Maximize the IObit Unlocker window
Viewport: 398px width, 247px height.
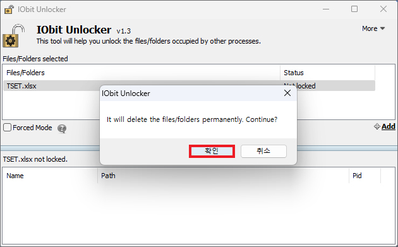(x=354, y=9)
